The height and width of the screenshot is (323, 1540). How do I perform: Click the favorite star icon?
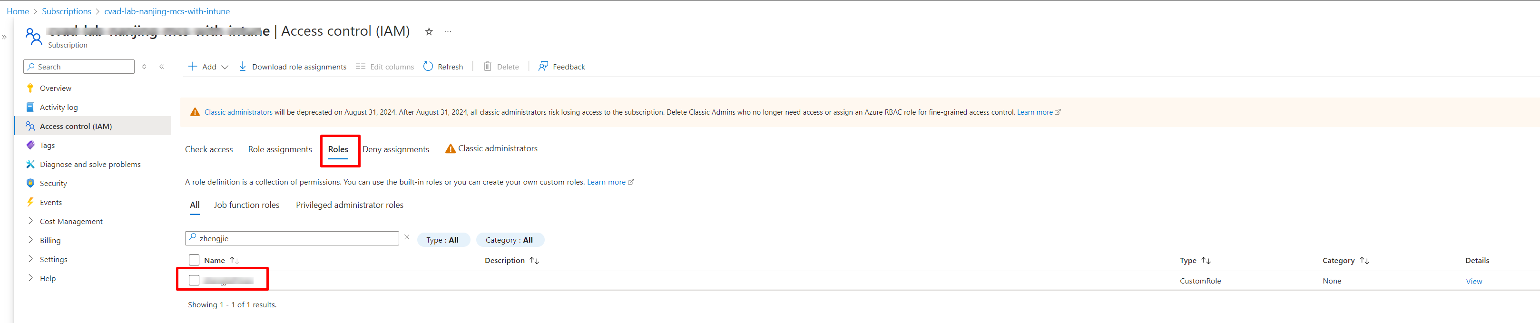tap(429, 32)
